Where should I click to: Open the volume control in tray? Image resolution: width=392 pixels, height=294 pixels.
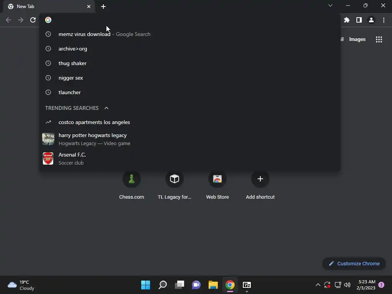click(x=347, y=285)
